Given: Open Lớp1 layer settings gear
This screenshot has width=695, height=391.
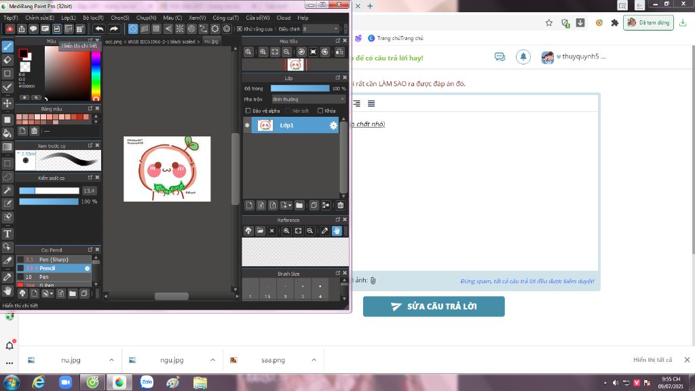Looking at the screenshot, I should pos(333,126).
